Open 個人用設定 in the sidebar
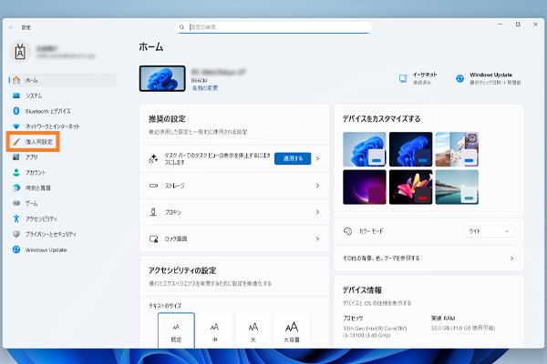 (33, 142)
